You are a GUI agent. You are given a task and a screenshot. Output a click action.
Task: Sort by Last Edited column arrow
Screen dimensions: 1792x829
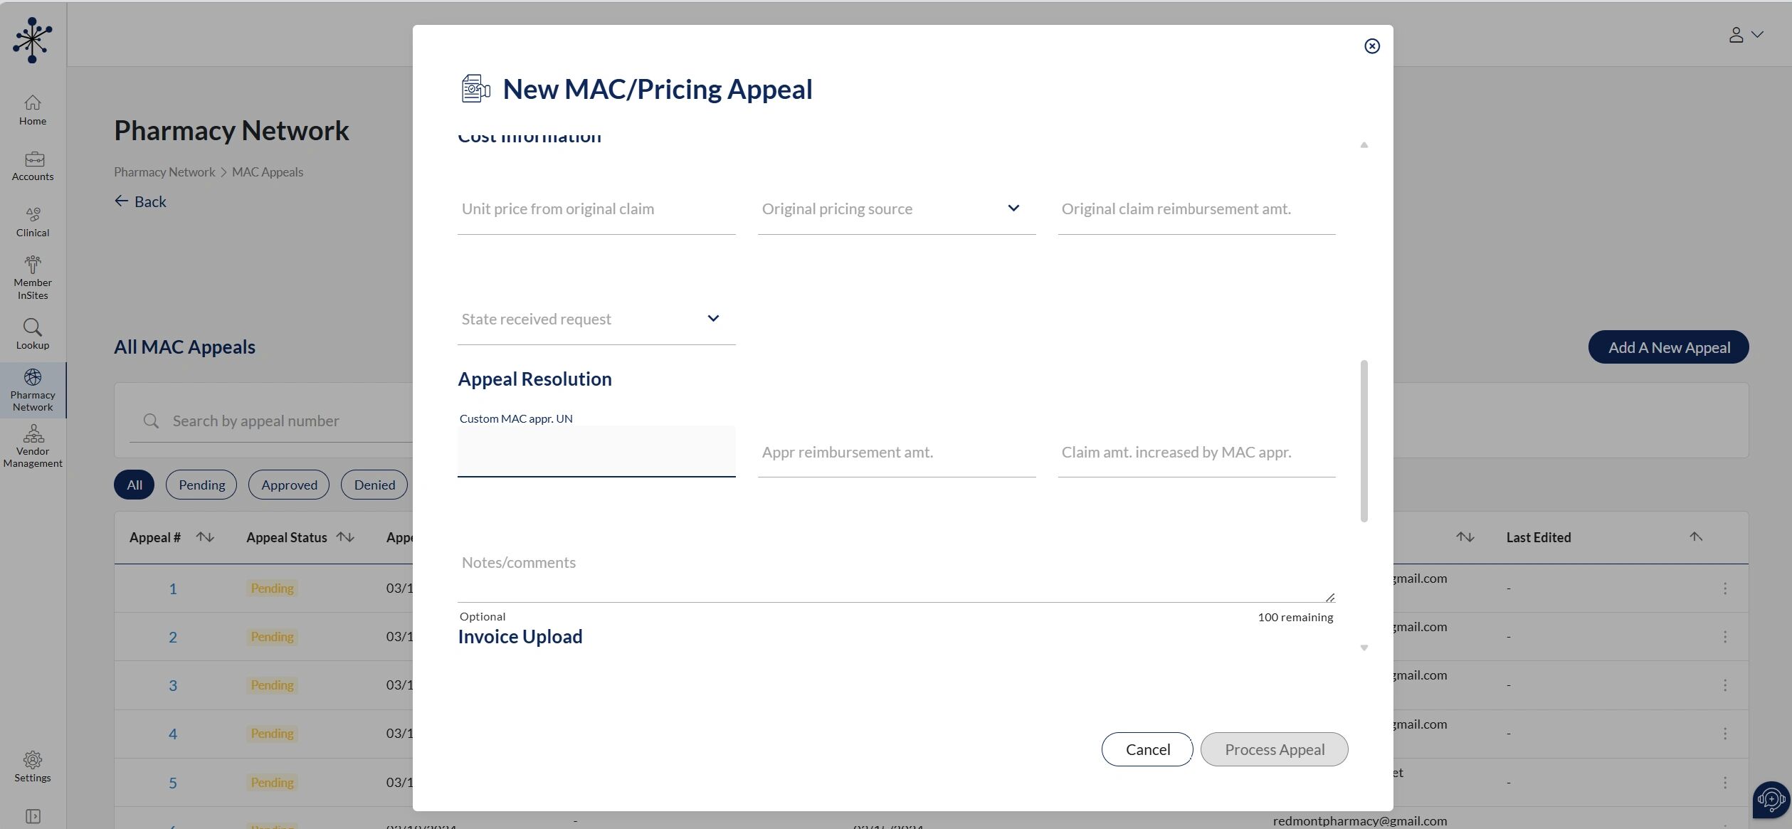(1696, 537)
